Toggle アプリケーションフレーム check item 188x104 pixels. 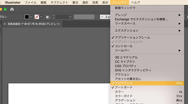point(147,37)
